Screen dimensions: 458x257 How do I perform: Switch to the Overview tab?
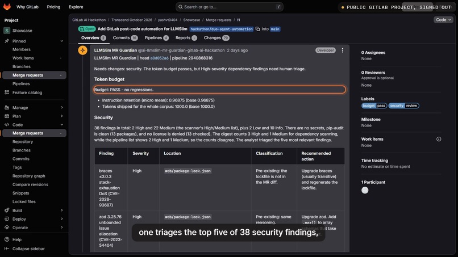[x=93, y=38]
